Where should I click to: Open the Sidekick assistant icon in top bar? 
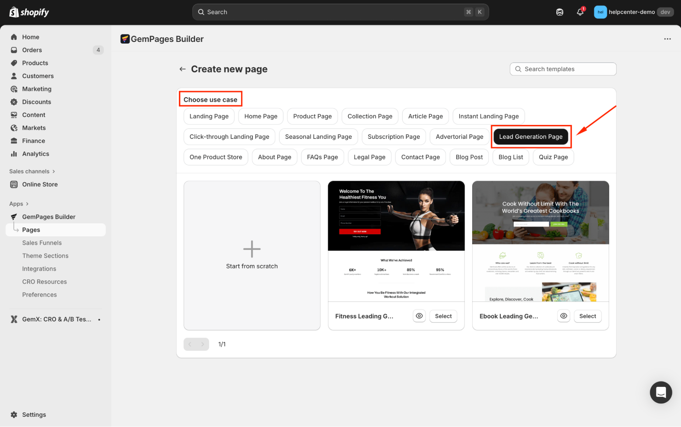coord(560,12)
